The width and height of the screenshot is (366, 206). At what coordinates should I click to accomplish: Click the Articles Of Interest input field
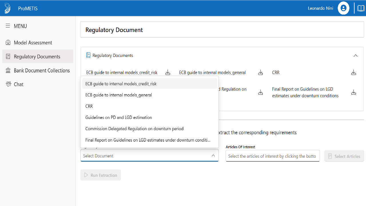272,156
